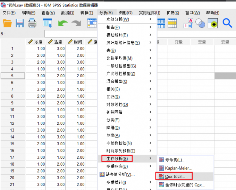Click the green undo arrow icon
This screenshot has height=190, width=236.
(63, 23)
